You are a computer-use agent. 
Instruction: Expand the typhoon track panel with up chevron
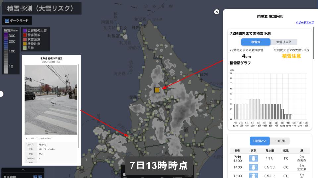tap(23, 170)
